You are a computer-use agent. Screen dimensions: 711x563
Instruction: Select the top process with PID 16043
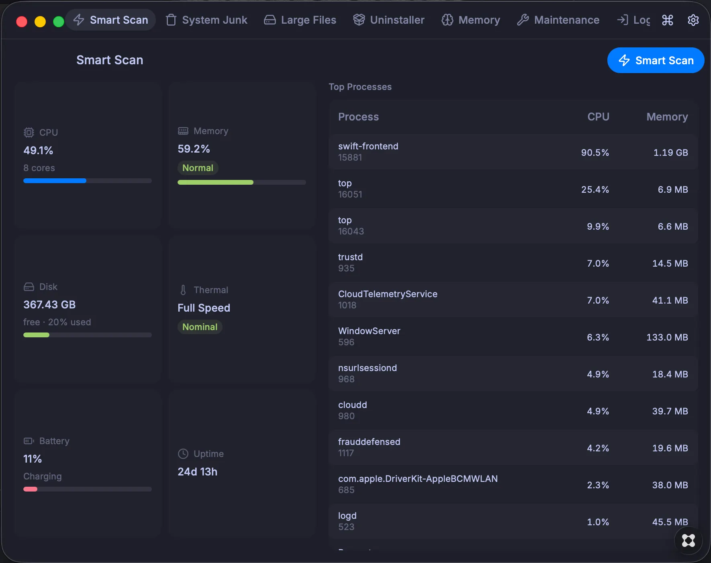(513, 226)
